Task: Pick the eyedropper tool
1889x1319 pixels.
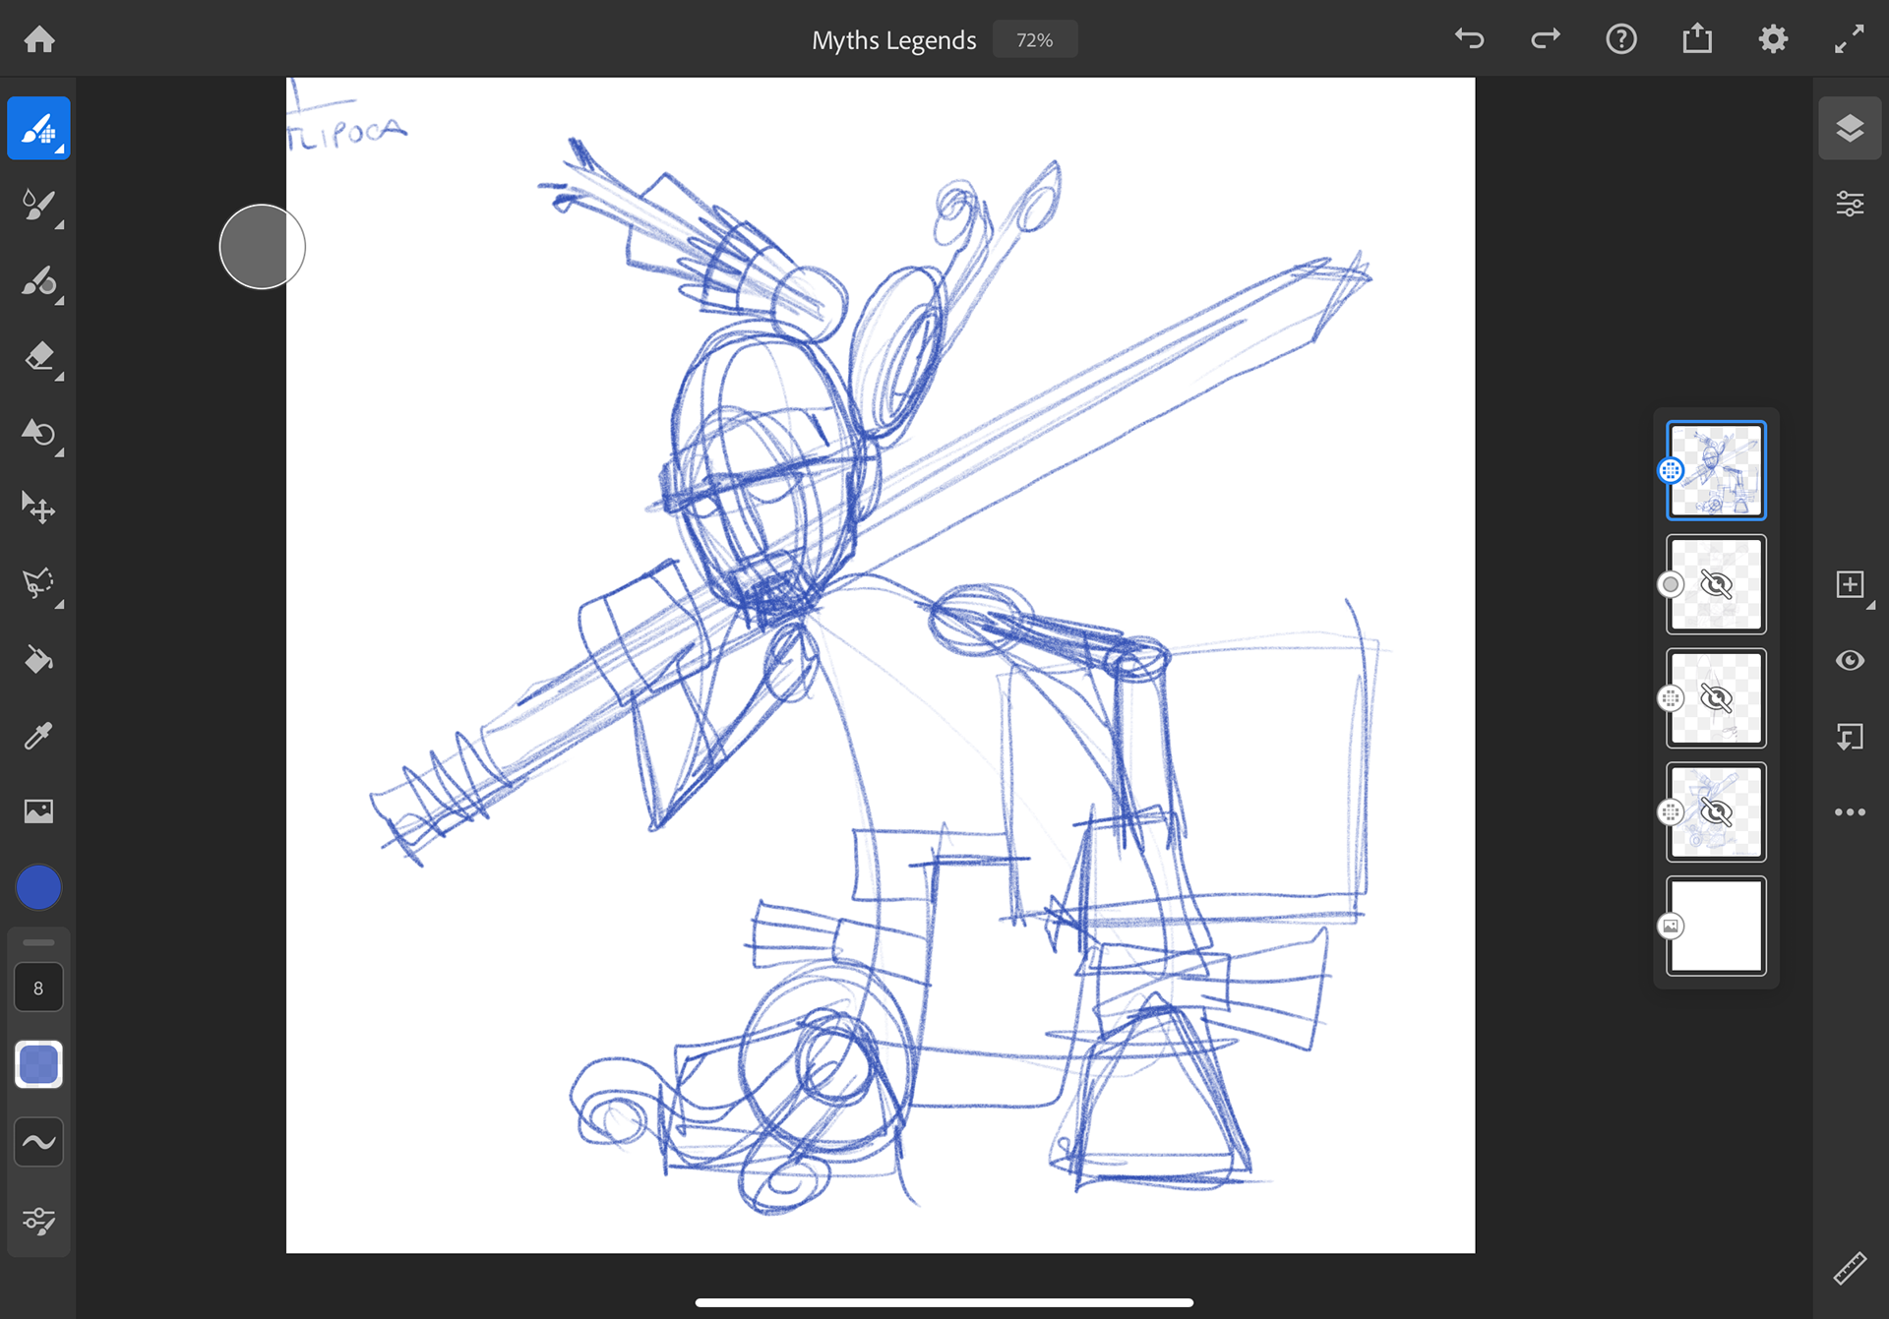Action: [38, 736]
